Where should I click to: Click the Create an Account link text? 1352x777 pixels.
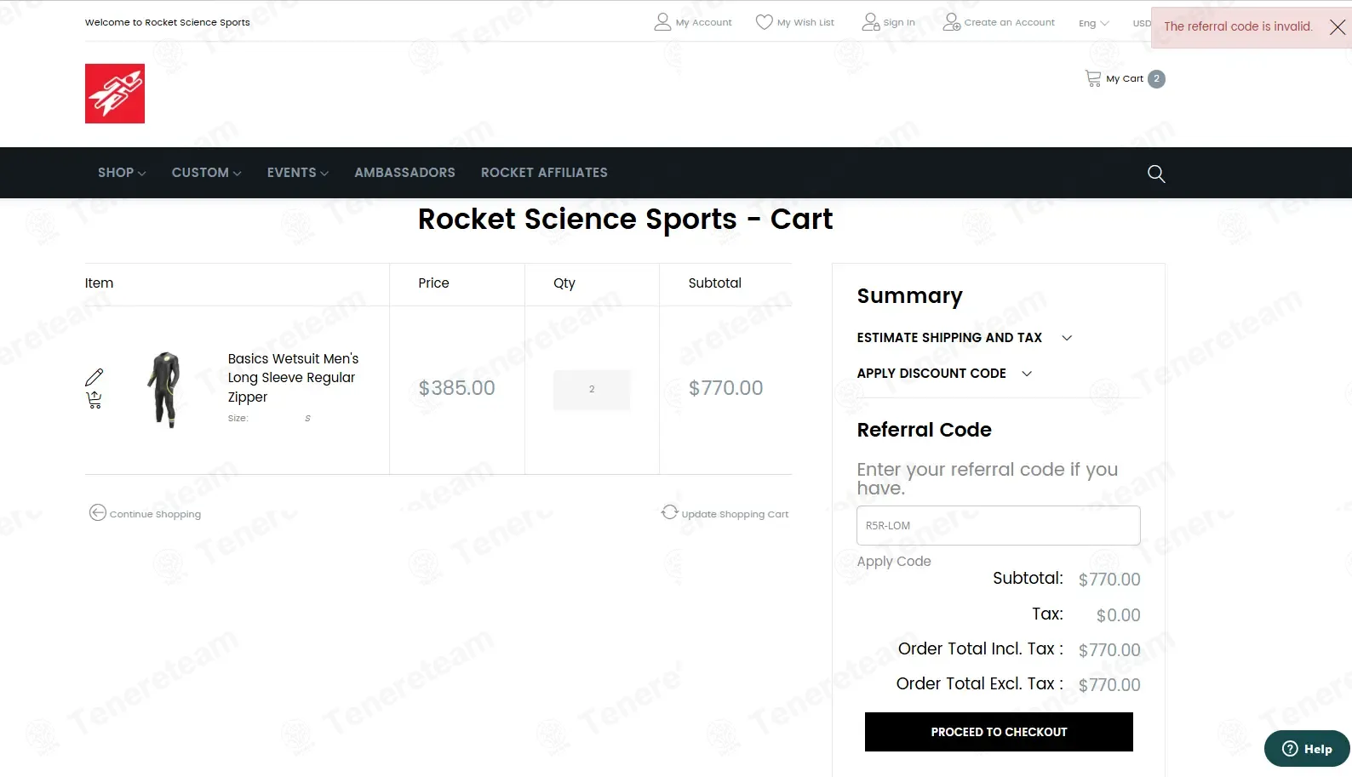click(1009, 23)
